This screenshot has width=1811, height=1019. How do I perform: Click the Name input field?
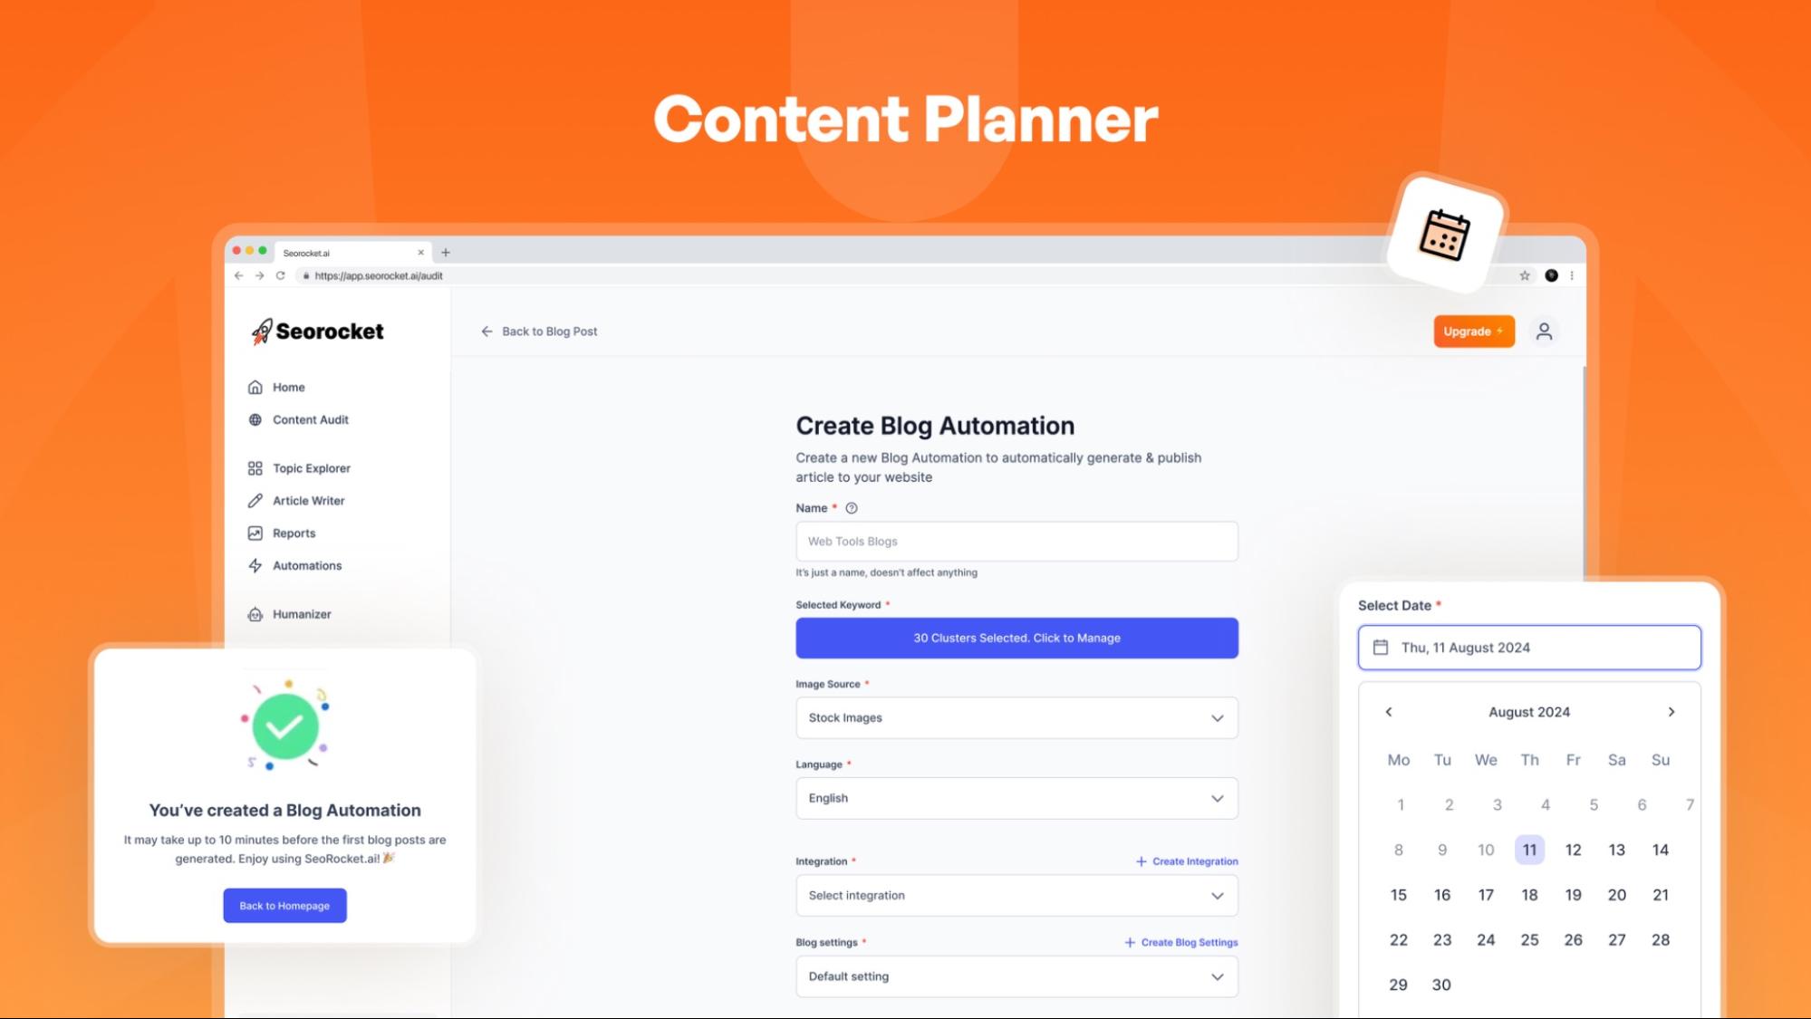(1016, 540)
